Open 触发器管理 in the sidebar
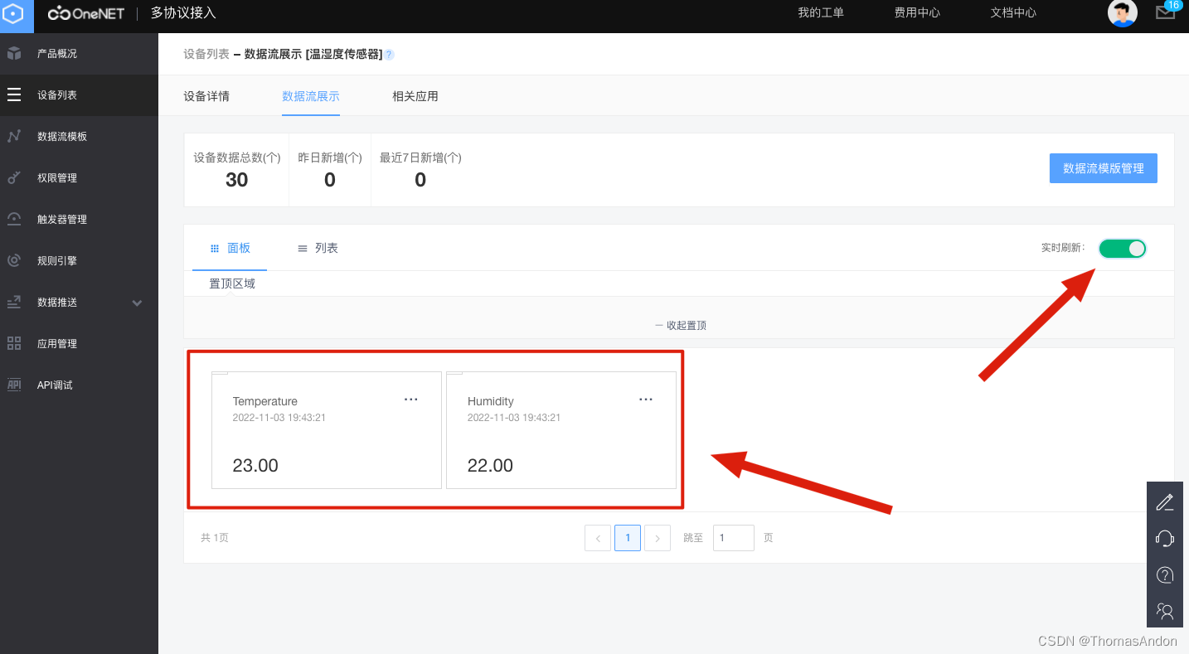1189x654 pixels. point(79,219)
